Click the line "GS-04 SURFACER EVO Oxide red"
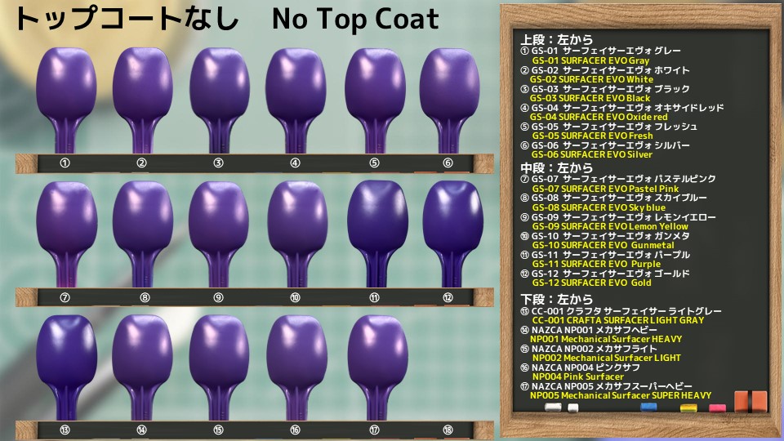This screenshot has height=441, width=784. (x=599, y=117)
